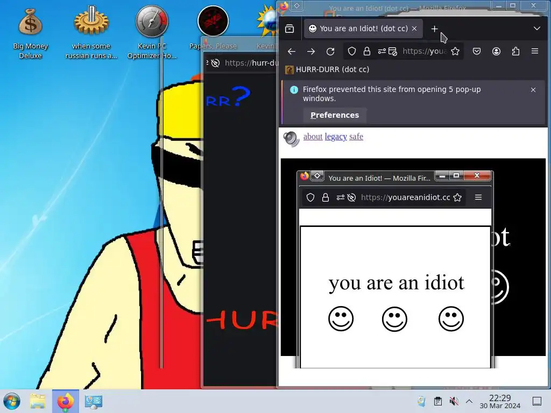Toggle keep-above icon in main Firefox titlebar

(x=296, y=6)
